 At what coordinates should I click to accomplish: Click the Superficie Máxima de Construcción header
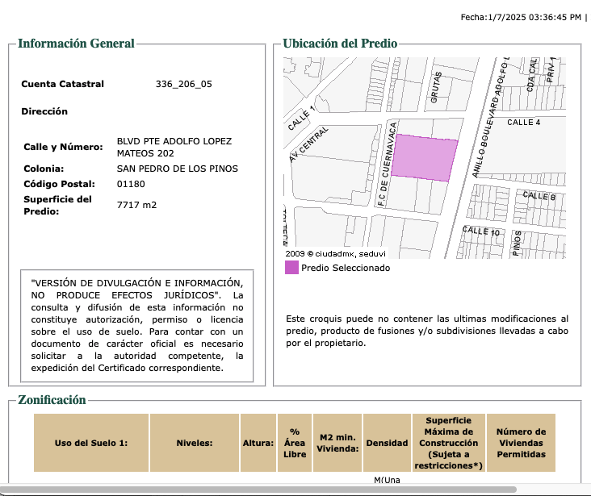point(449,443)
